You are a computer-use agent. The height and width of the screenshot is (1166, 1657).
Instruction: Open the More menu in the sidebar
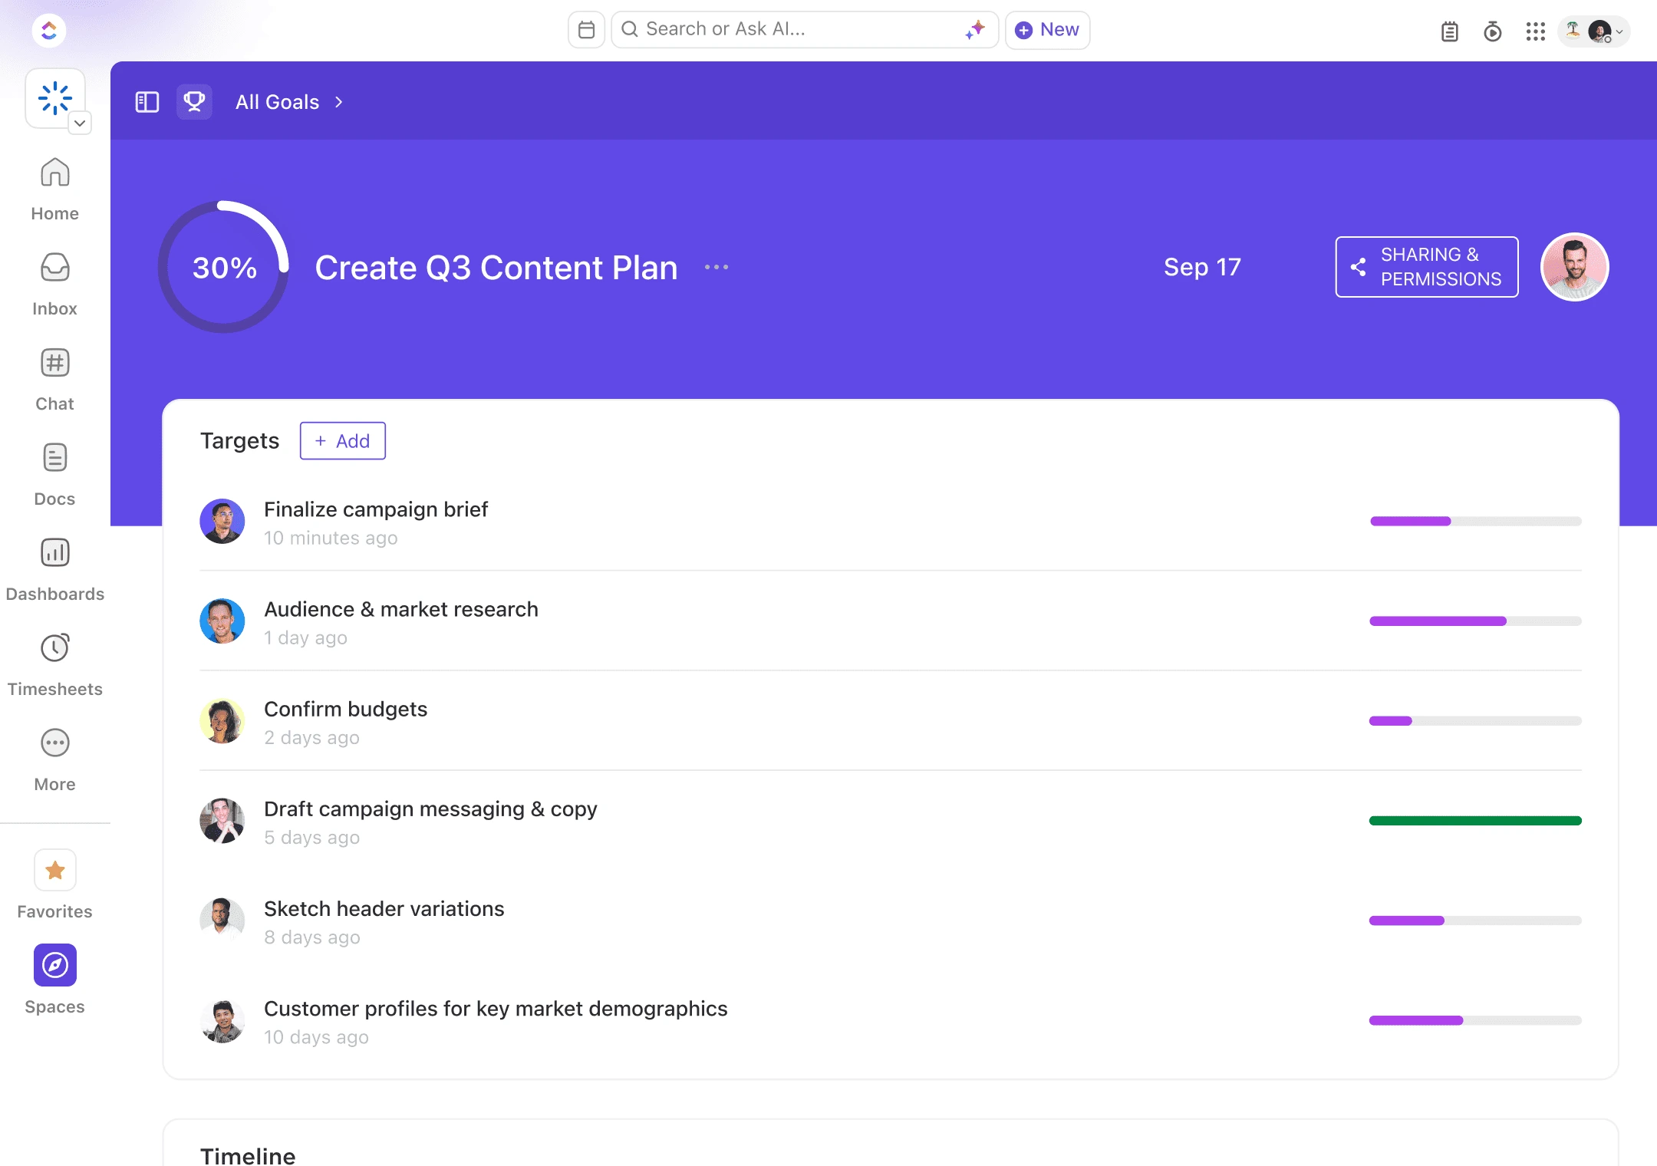click(x=54, y=743)
